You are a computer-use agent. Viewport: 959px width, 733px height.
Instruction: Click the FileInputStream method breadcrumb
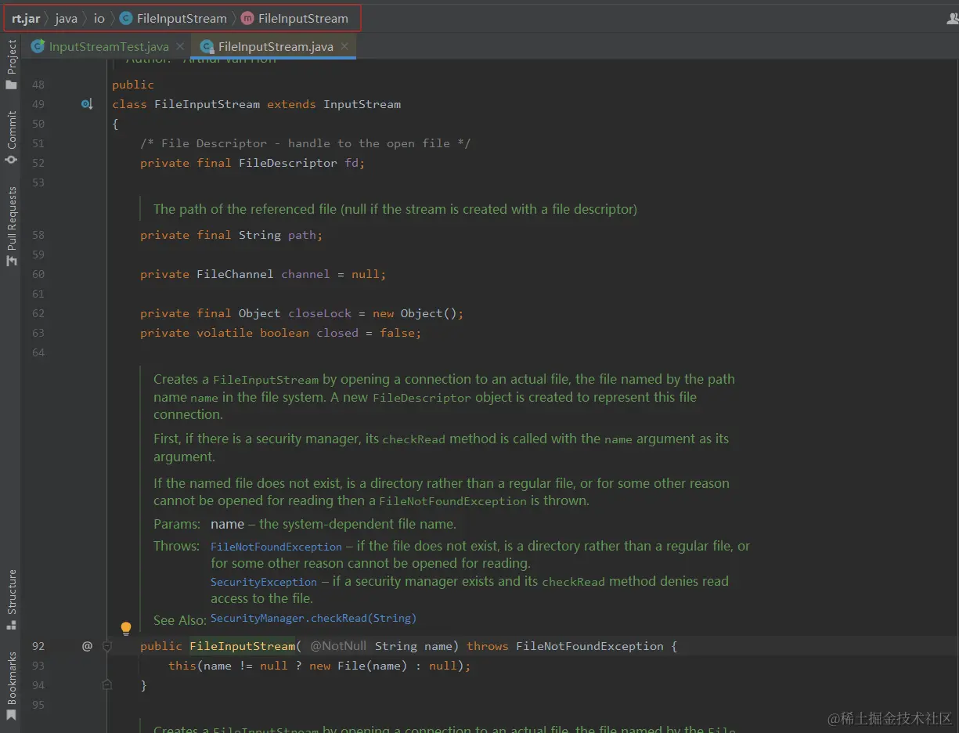(x=294, y=18)
